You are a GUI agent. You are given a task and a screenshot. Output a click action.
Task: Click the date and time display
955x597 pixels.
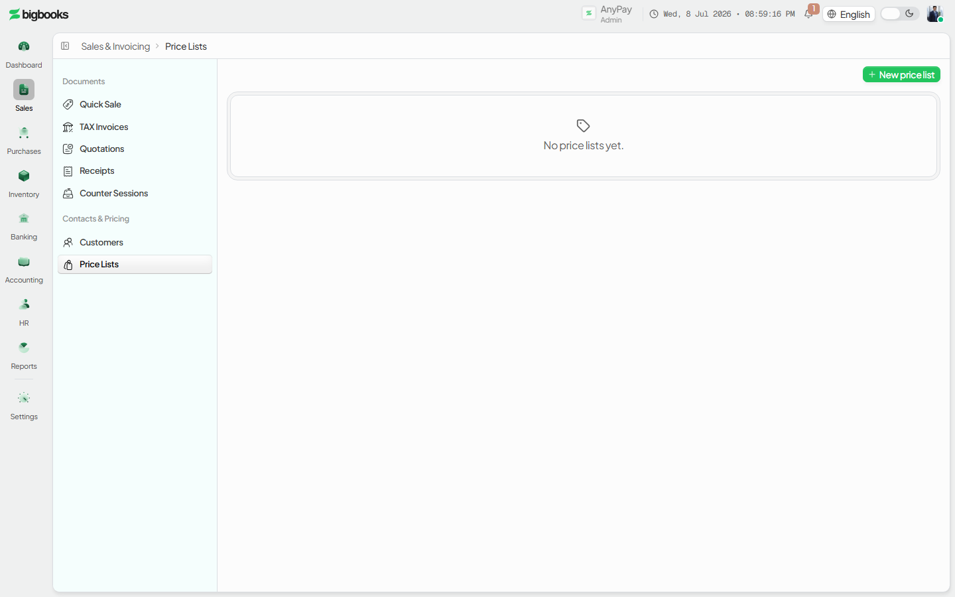pos(729,14)
